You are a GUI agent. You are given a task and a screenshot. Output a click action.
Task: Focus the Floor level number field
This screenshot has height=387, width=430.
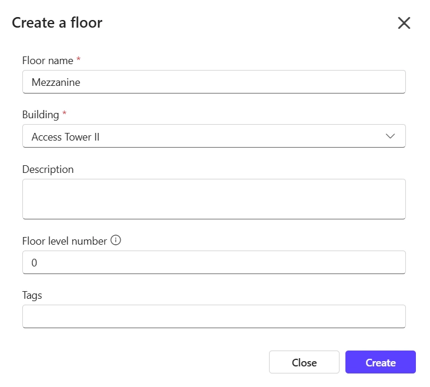coord(214,262)
